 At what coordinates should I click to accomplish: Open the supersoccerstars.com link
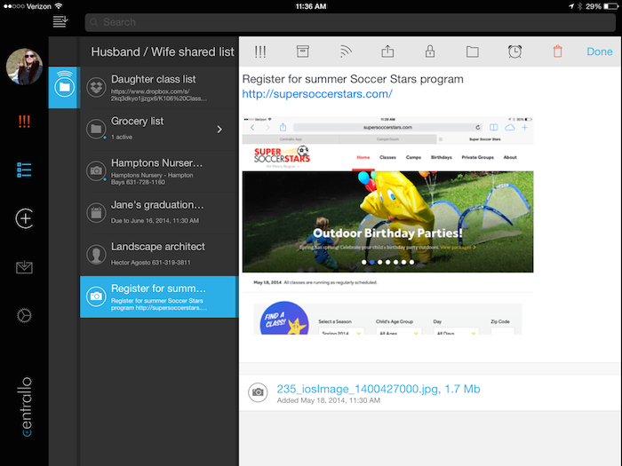pyautogui.click(x=317, y=94)
